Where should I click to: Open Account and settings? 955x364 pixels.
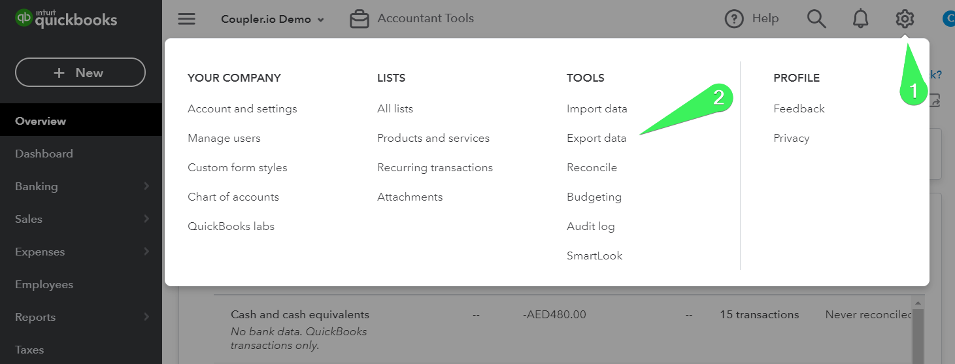tap(243, 108)
